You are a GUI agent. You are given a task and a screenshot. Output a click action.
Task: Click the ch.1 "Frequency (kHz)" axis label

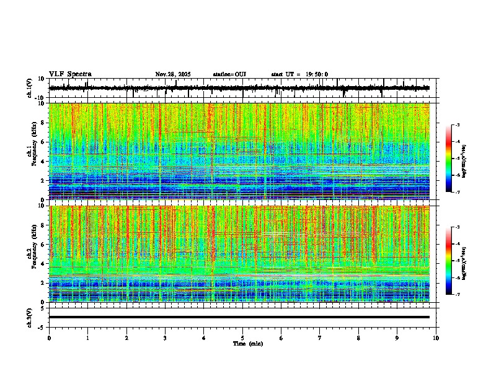click(x=34, y=144)
